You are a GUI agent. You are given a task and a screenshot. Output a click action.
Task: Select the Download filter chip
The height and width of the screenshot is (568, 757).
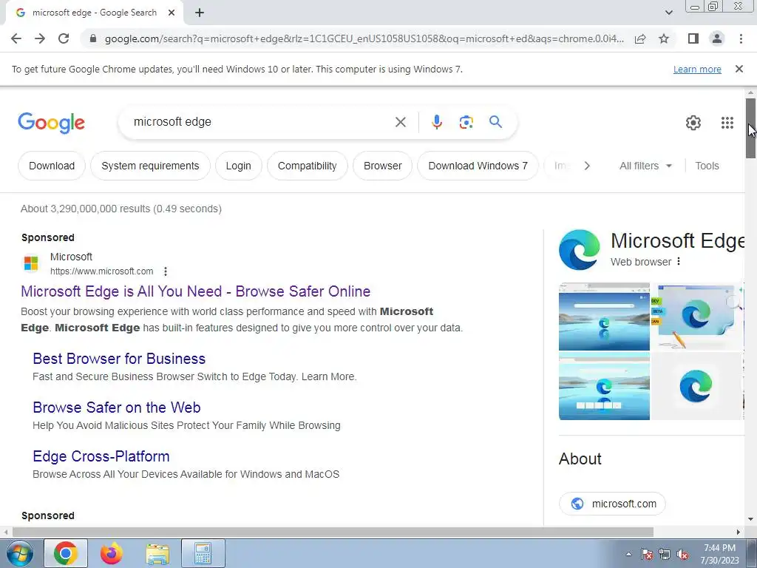(x=52, y=166)
